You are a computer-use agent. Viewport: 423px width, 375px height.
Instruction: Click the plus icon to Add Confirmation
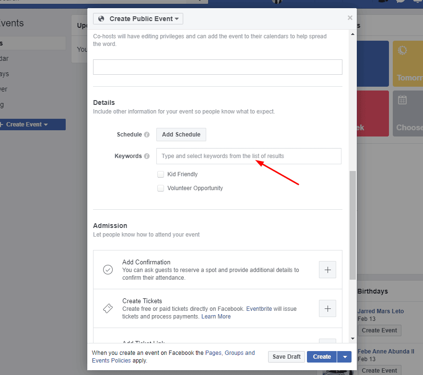(328, 270)
